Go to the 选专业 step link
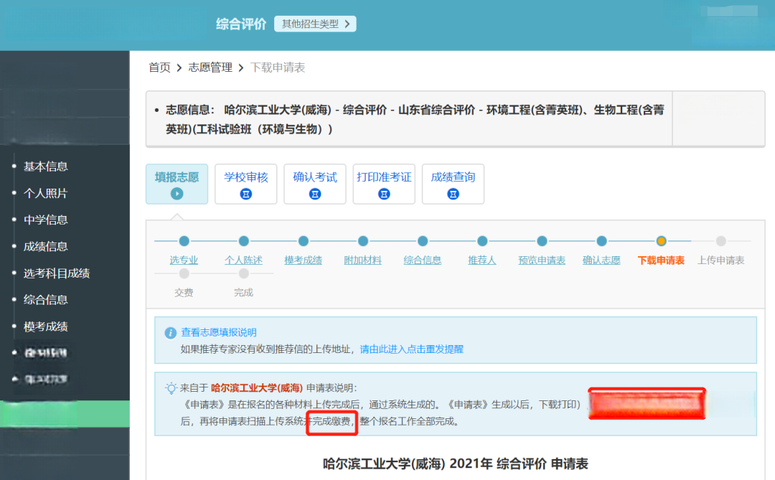 coord(184,260)
